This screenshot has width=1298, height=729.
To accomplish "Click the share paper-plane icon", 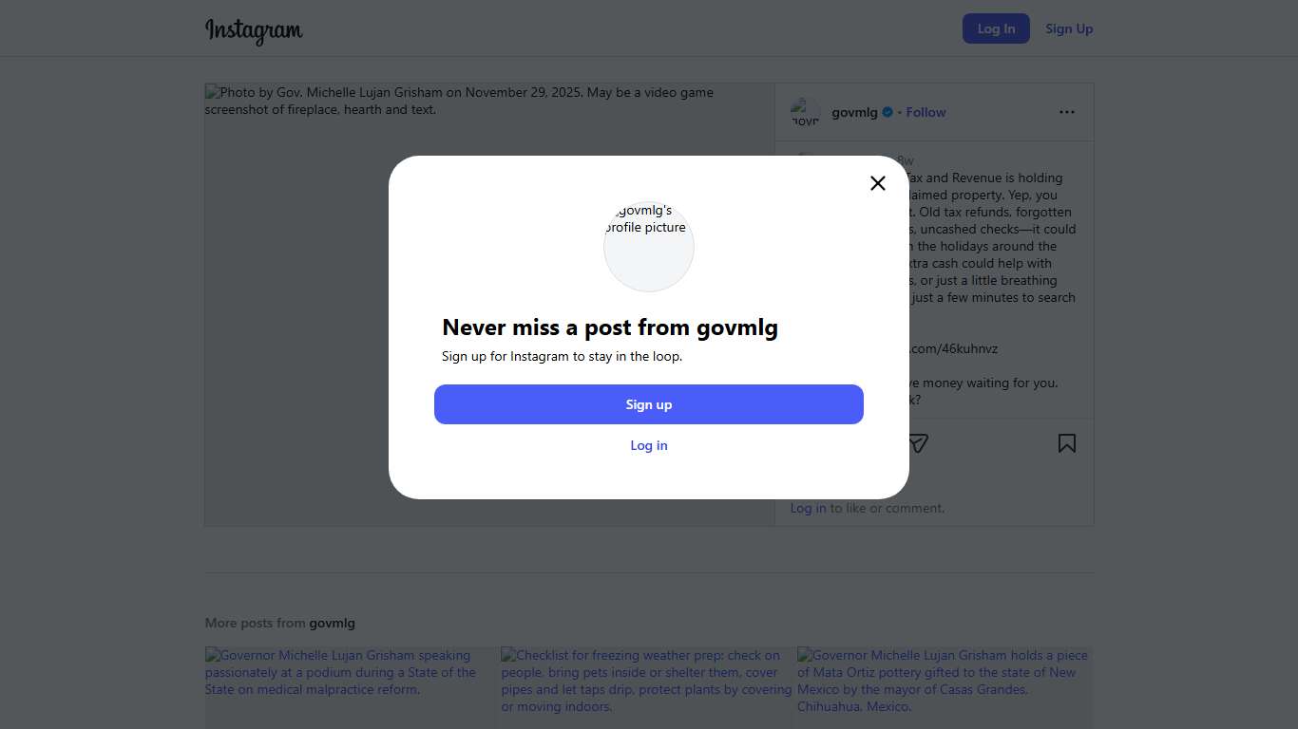I will pyautogui.click(x=918, y=443).
